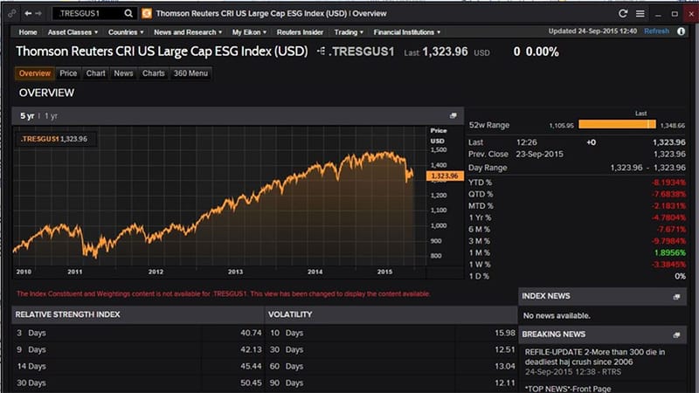The width and height of the screenshot is (699, 393).
Task: Expand the Trading dropdown
Action: pos(349,32)
